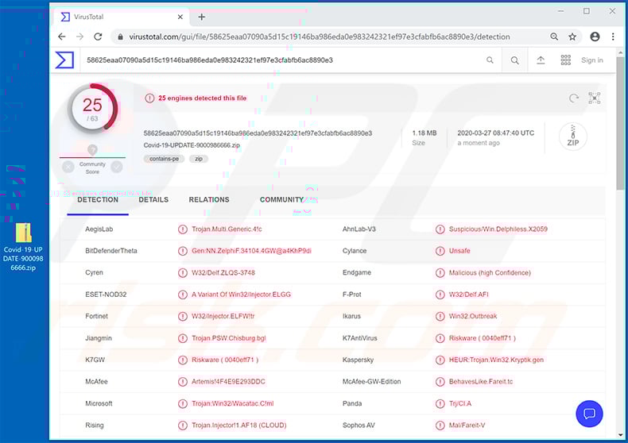Click the browser address bar URL
Image resolution: width=628 pixels, height=443 pixels.
(320, 37)
